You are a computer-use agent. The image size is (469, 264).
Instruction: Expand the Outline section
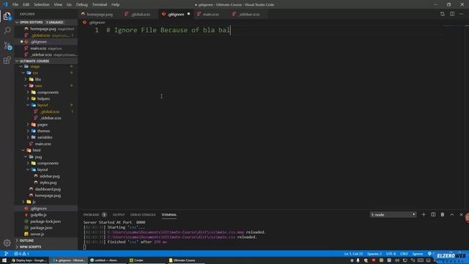point(46,241)
